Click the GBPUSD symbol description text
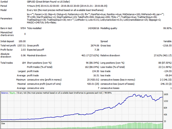 48,2
